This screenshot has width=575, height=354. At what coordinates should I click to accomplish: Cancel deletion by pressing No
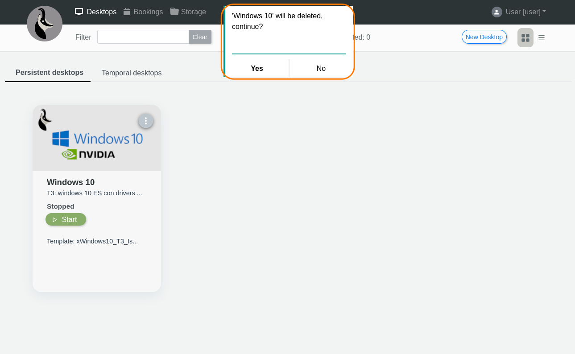[x=321, y=68]
